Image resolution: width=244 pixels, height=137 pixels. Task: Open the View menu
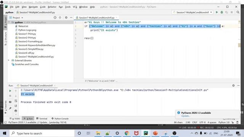(24, 7)
